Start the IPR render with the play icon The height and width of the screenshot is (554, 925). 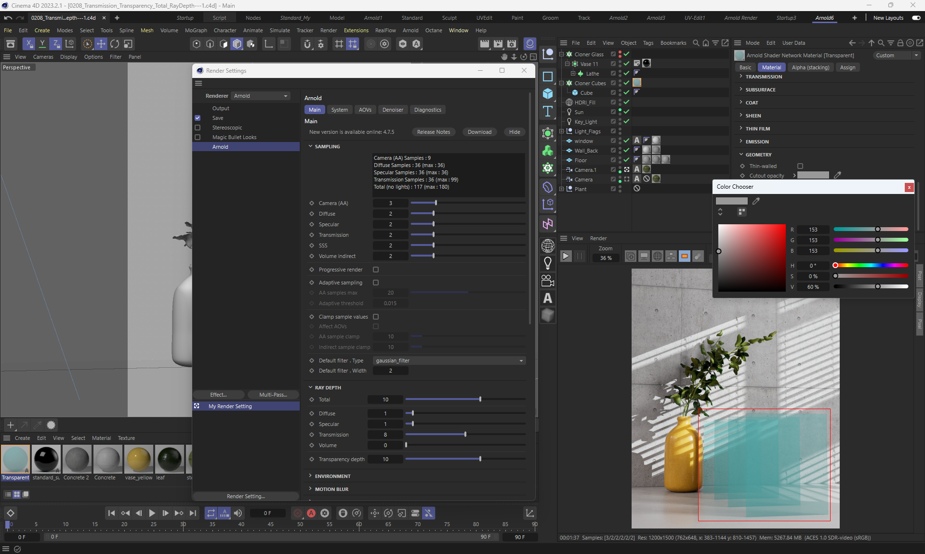click(566, 257)
